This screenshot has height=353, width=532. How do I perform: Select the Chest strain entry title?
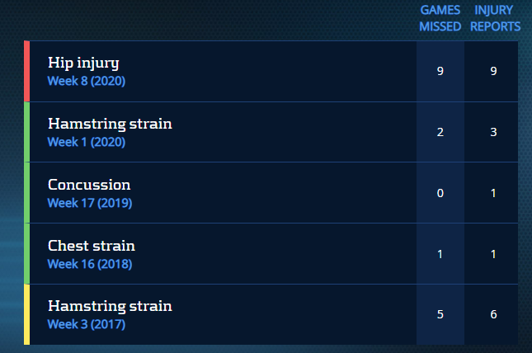(x=91, y=246)
